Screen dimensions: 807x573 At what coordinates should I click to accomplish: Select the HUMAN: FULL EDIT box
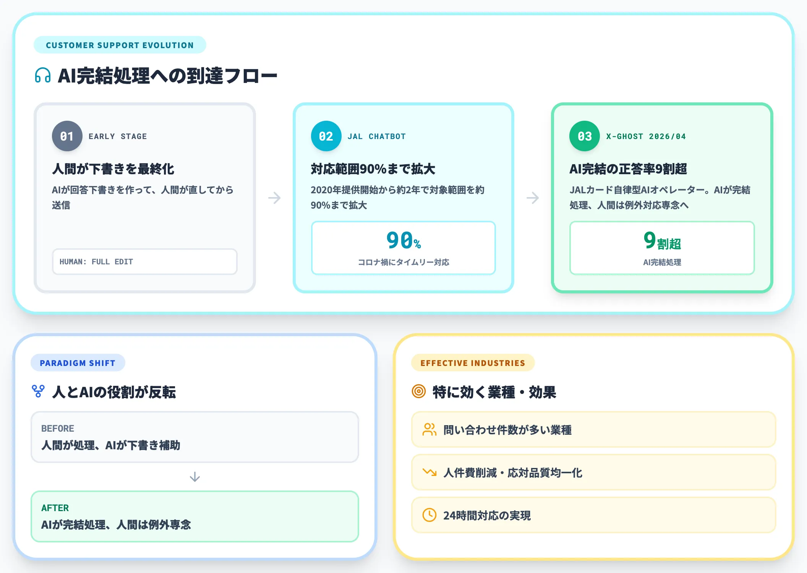145,262
